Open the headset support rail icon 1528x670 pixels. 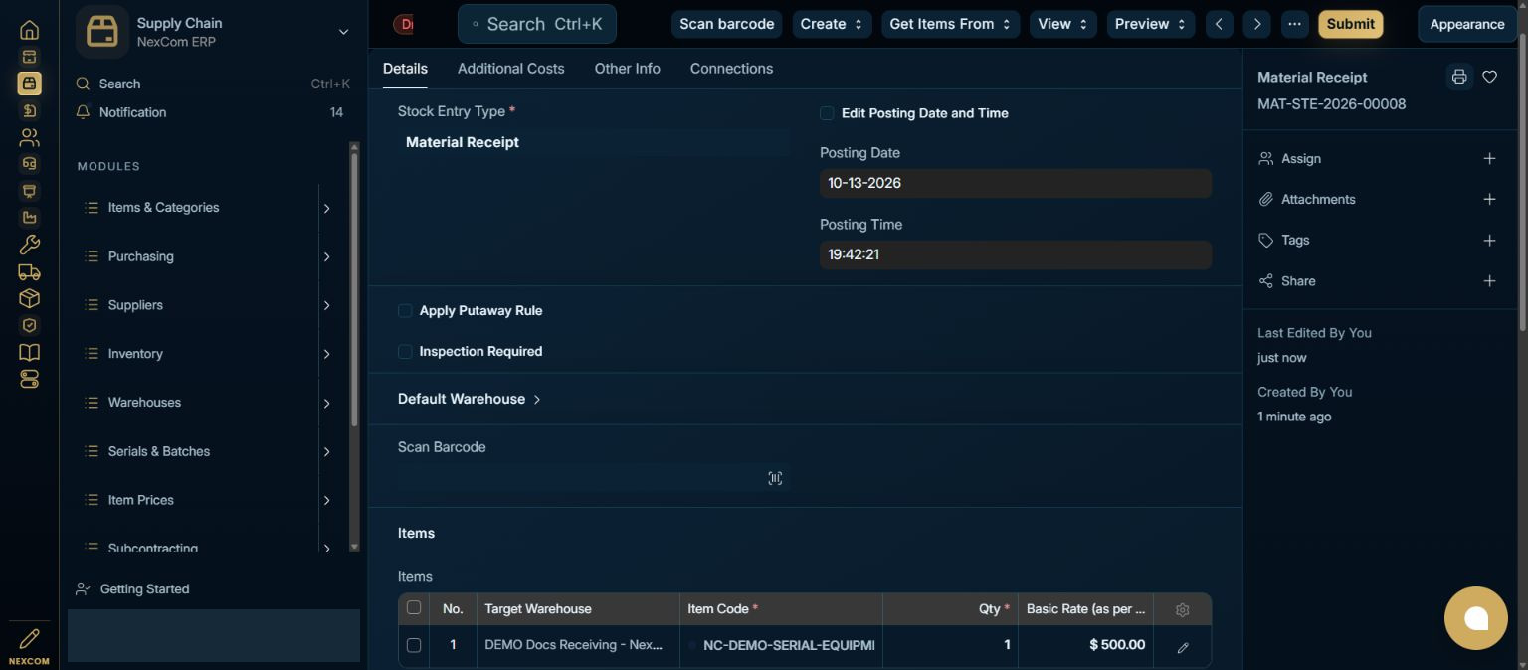click(x=29, y=164)
